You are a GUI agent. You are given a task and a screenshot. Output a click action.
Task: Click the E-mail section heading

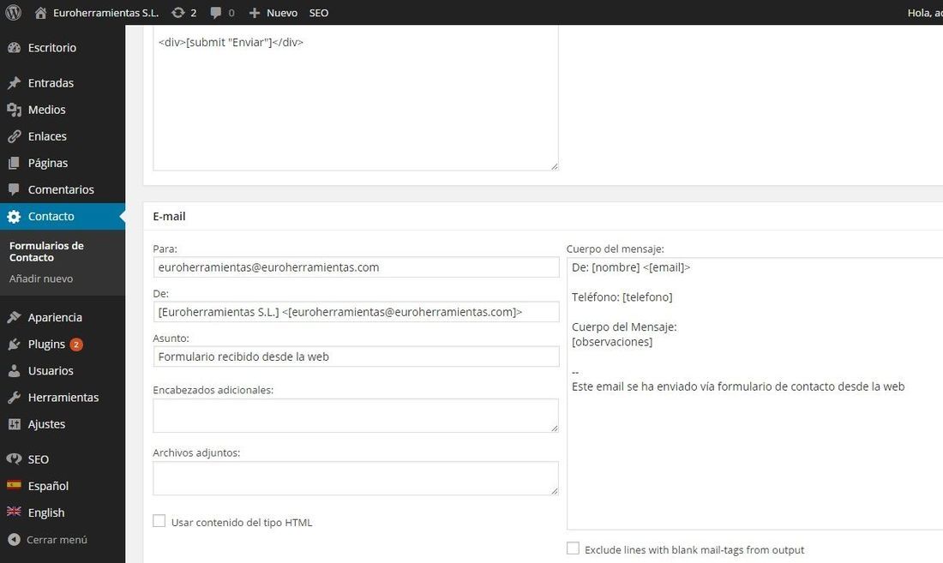(169, 216)
